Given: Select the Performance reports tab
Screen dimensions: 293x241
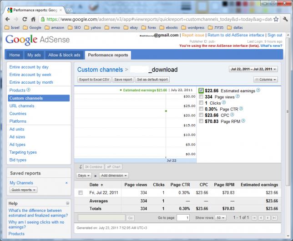Looking at the screenshot, I should click(108, 55).
